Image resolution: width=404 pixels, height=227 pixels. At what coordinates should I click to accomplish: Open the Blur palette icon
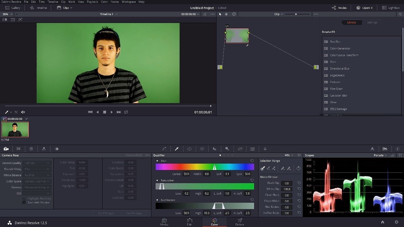[x=215, y=149]
